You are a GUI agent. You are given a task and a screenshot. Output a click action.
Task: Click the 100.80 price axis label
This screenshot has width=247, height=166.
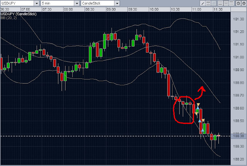239,83
